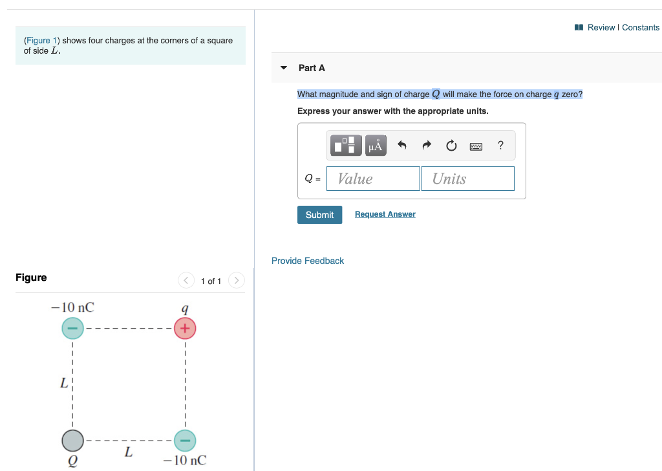Image resolution: width=662 pixels, height=471 pixels.
Task: Select the μÅ units palette icon
Action: coord(375,145)
